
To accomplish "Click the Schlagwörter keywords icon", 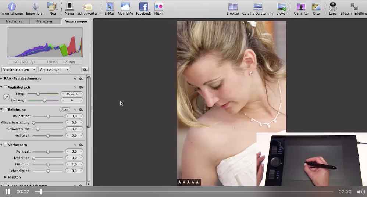I will [x=88, y=7].
